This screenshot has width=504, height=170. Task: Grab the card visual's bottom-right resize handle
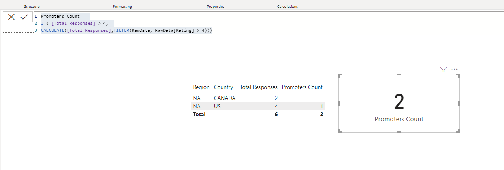(x=458, y=131)
